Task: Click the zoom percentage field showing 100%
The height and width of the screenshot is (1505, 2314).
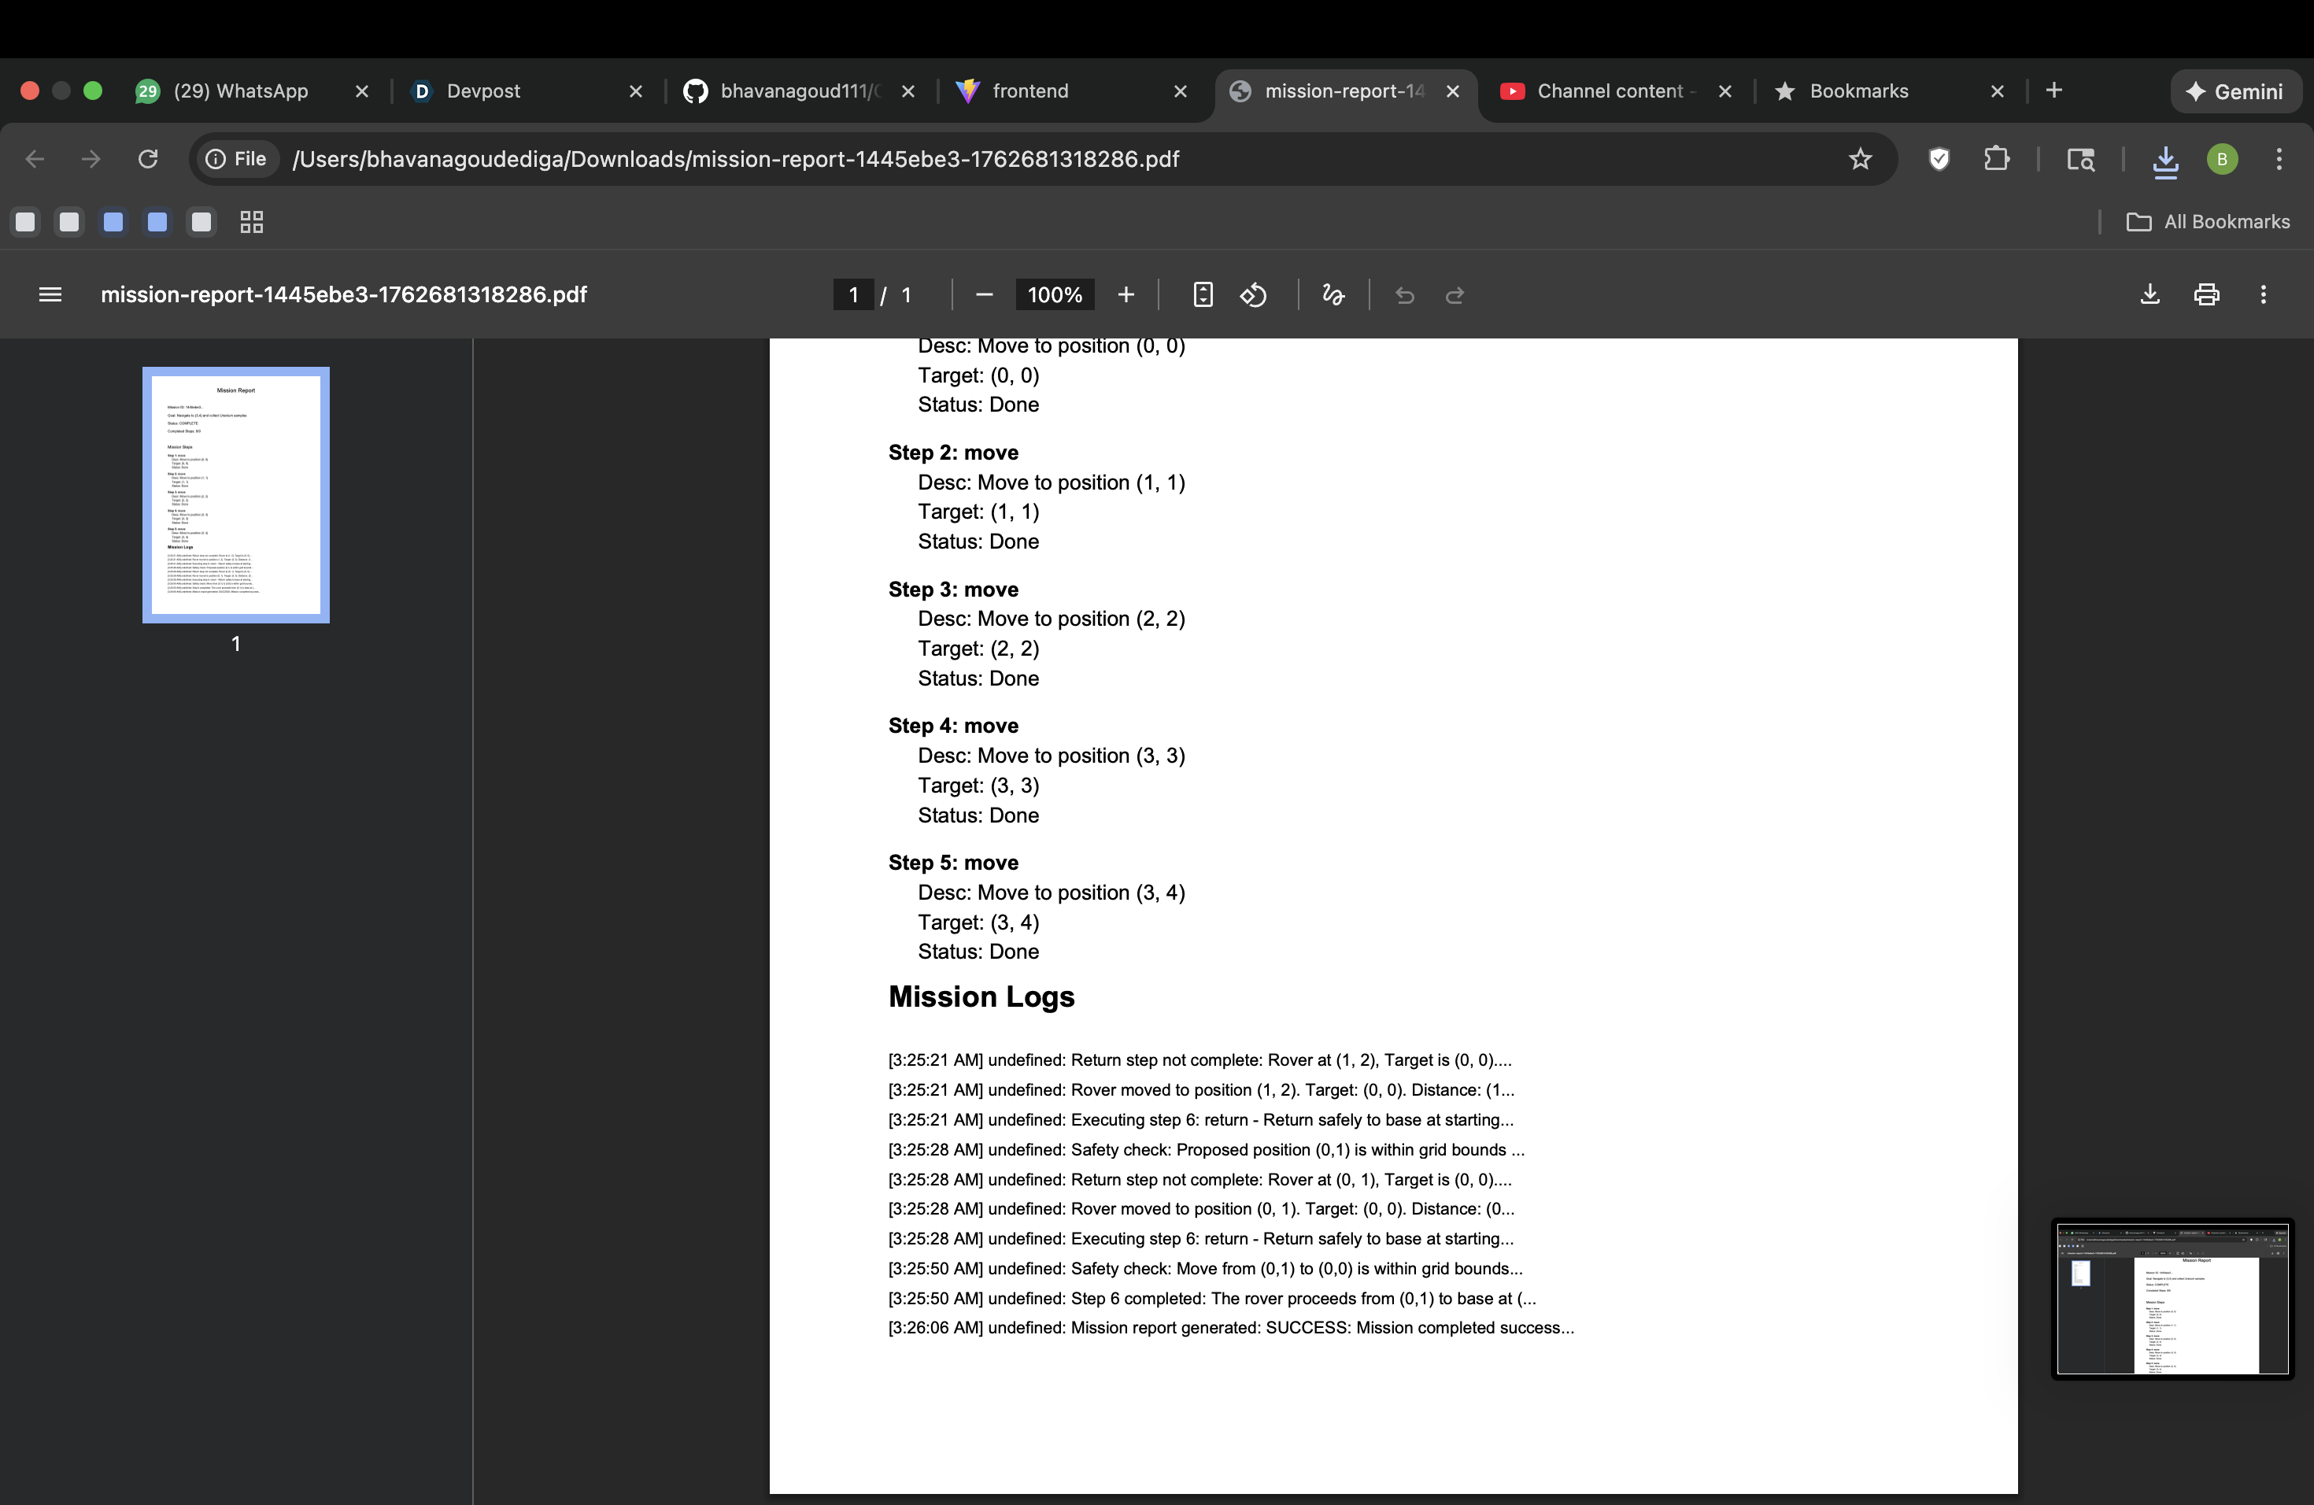Action: tap(1054, 294)
